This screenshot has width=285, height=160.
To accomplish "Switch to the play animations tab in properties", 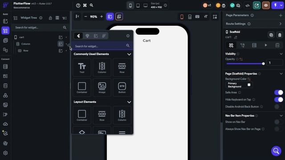I will click(266, 45).
